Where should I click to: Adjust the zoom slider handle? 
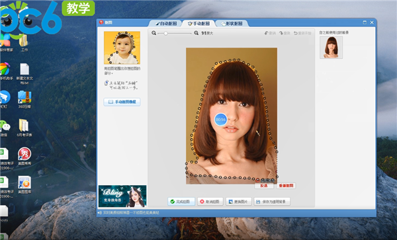[x=165, y=33]
